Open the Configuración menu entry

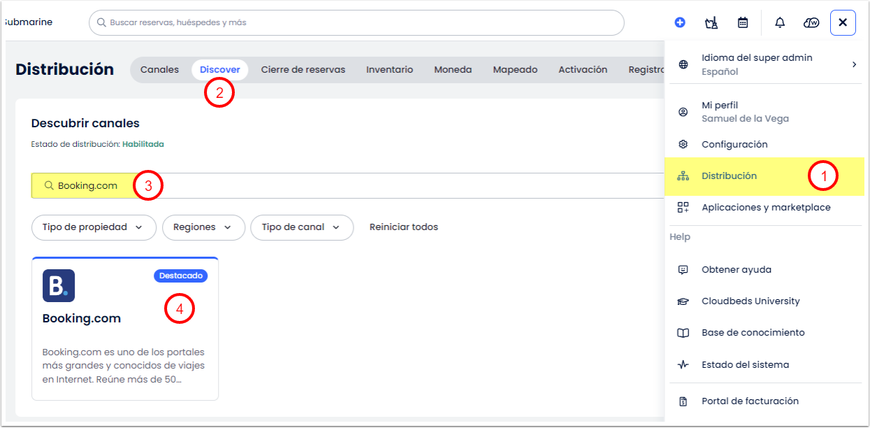click(x=765, y=144)
